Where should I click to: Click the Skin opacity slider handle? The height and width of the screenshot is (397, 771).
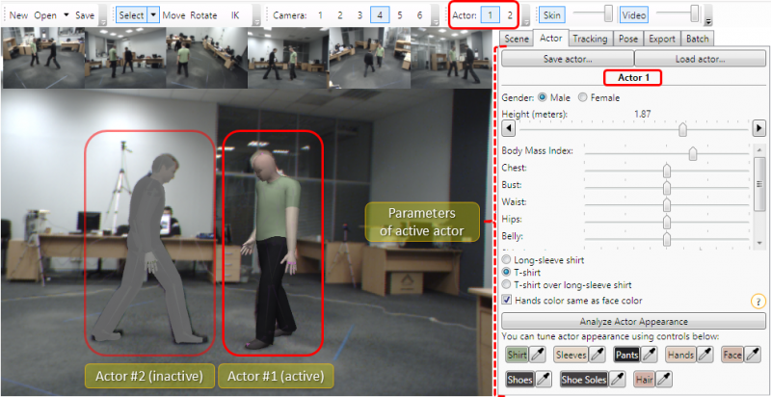tap(608, 13)
